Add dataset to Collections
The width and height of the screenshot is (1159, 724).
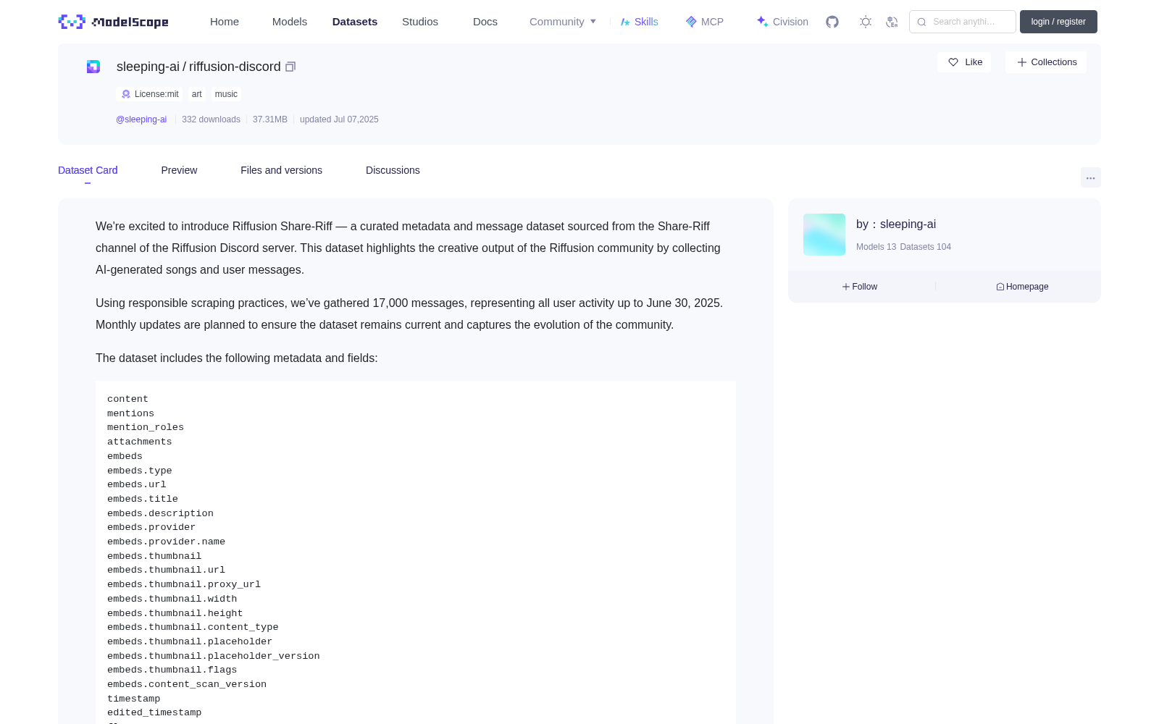pos(1046,62)
